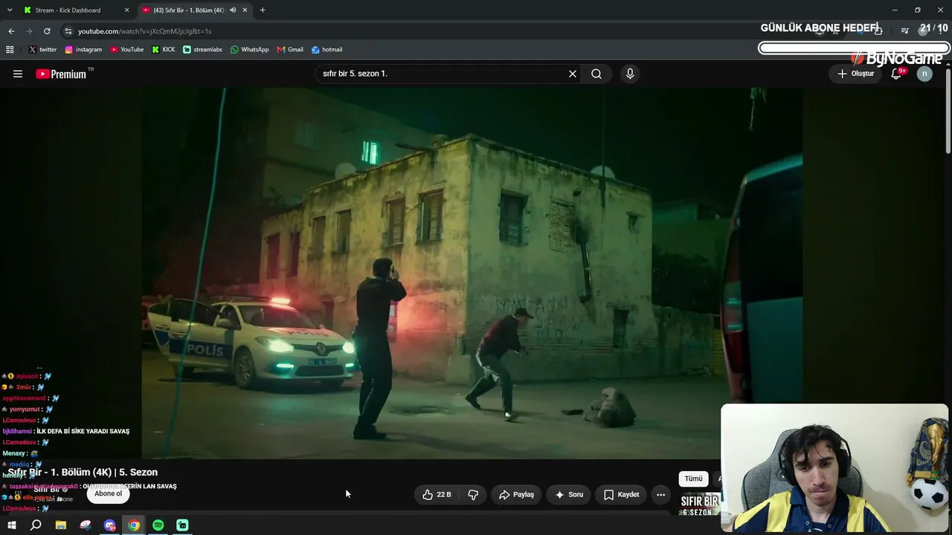This screenshot has width=952, height=535.
Task: Close the Stream - Kick Dashboard tab
Action: point(126,10)
